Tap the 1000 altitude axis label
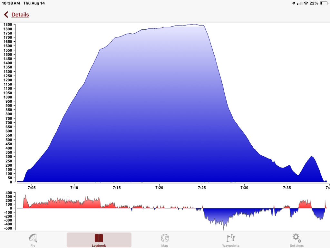 [x=7, y=97]
